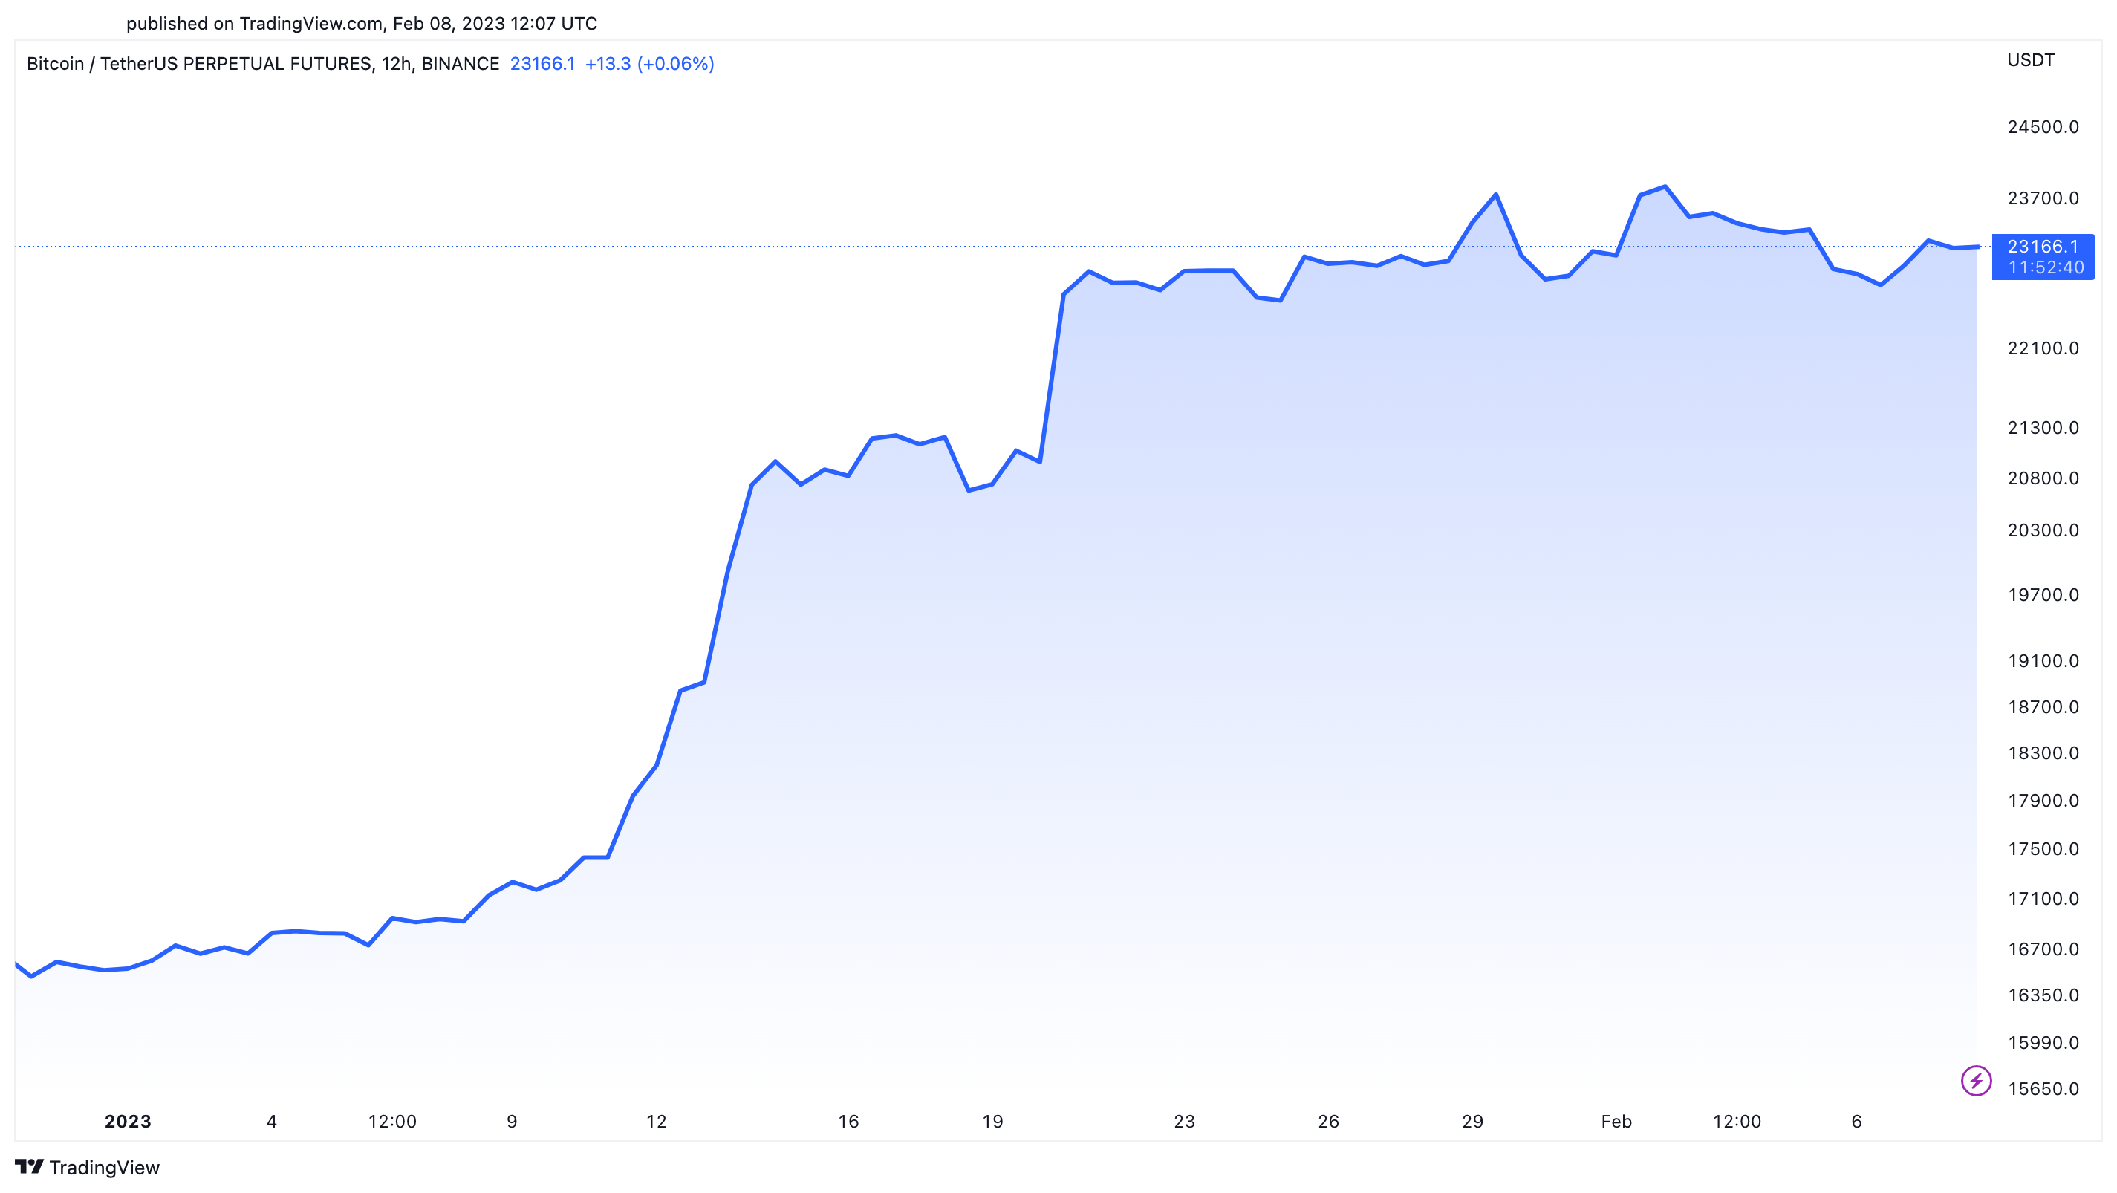Click the current price 23166.1 legend value

point(542,62)
